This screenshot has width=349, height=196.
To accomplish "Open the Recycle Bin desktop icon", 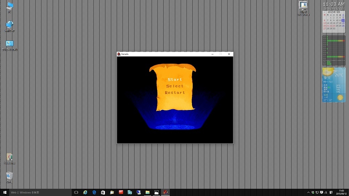I will point(9,177).
